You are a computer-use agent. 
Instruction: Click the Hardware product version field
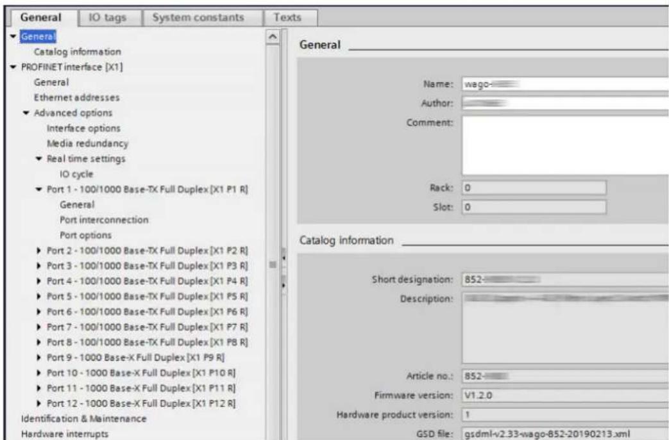[x=565, y=415]
